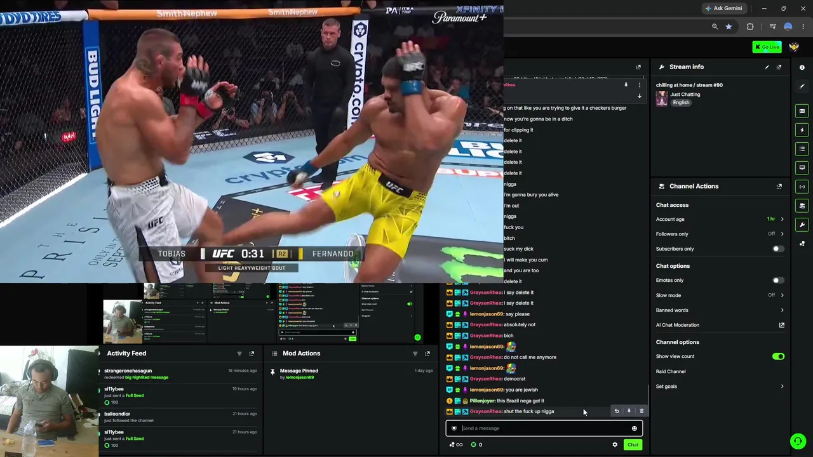This screenshot has height=457, width=813.
Task: Bookmark this page with the star icon
Action: (x=729, y=27)
